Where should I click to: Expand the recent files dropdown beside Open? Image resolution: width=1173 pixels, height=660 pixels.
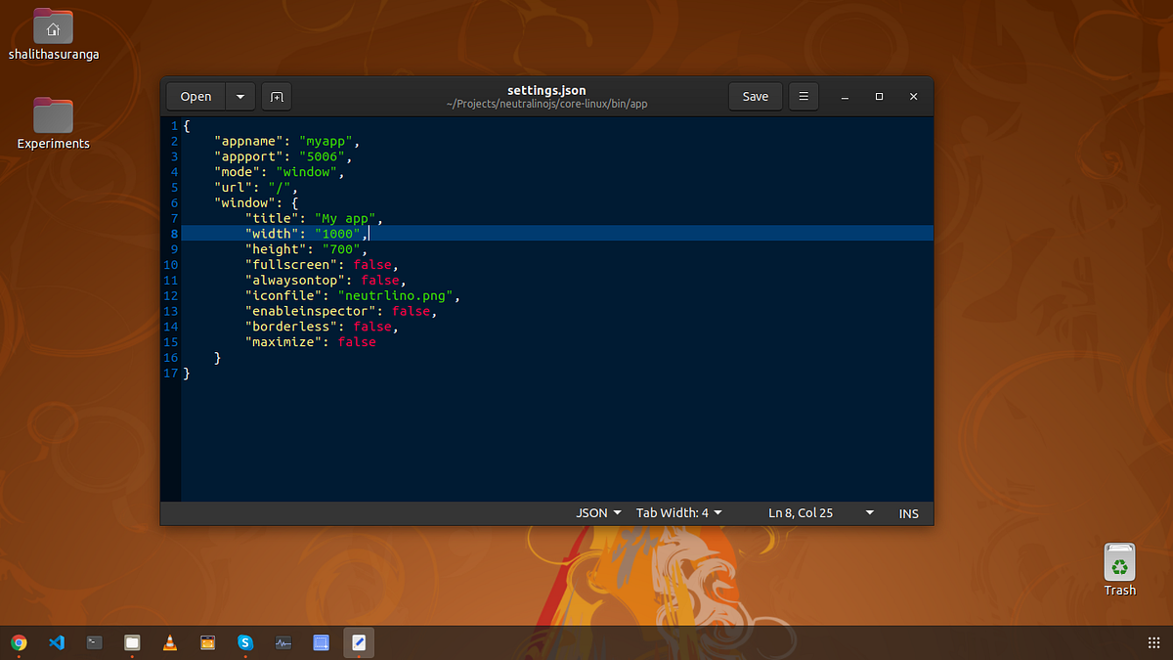coord(239,96)
